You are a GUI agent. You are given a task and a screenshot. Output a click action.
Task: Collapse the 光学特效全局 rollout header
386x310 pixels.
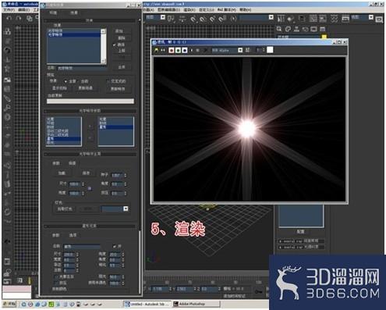pyautogui.click(x=90, y=154)
